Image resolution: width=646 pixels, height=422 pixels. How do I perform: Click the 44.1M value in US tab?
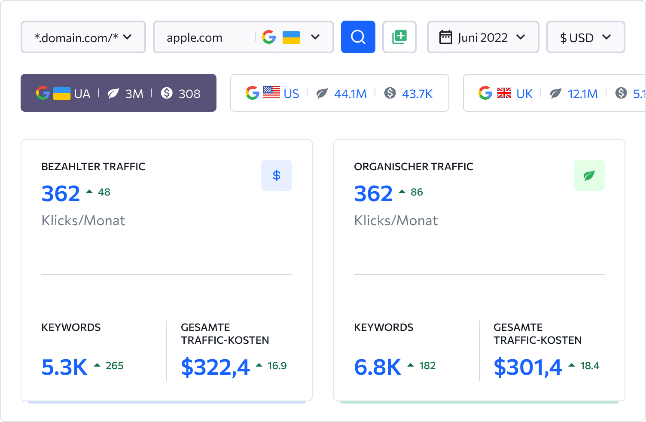pyautogui.click(x=350, y=94)
